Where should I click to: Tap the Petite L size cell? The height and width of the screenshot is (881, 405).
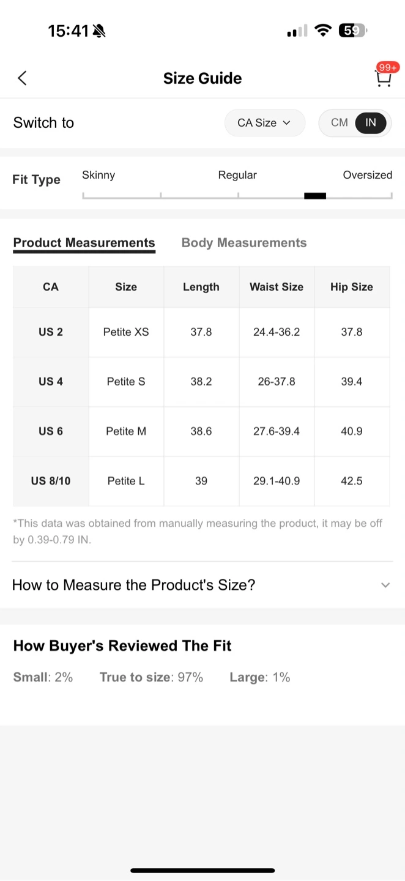[126, 481]
